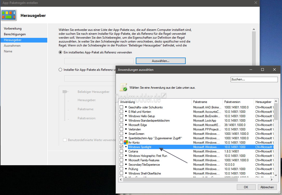Click the list scroll-left arrow

pyautogui.click(x=121, y=179)
